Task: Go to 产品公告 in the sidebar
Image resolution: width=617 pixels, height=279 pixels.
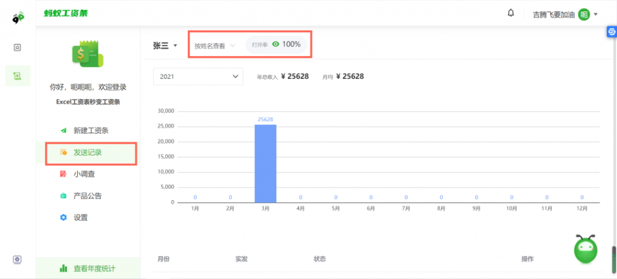Action: (x=87, y=196)
